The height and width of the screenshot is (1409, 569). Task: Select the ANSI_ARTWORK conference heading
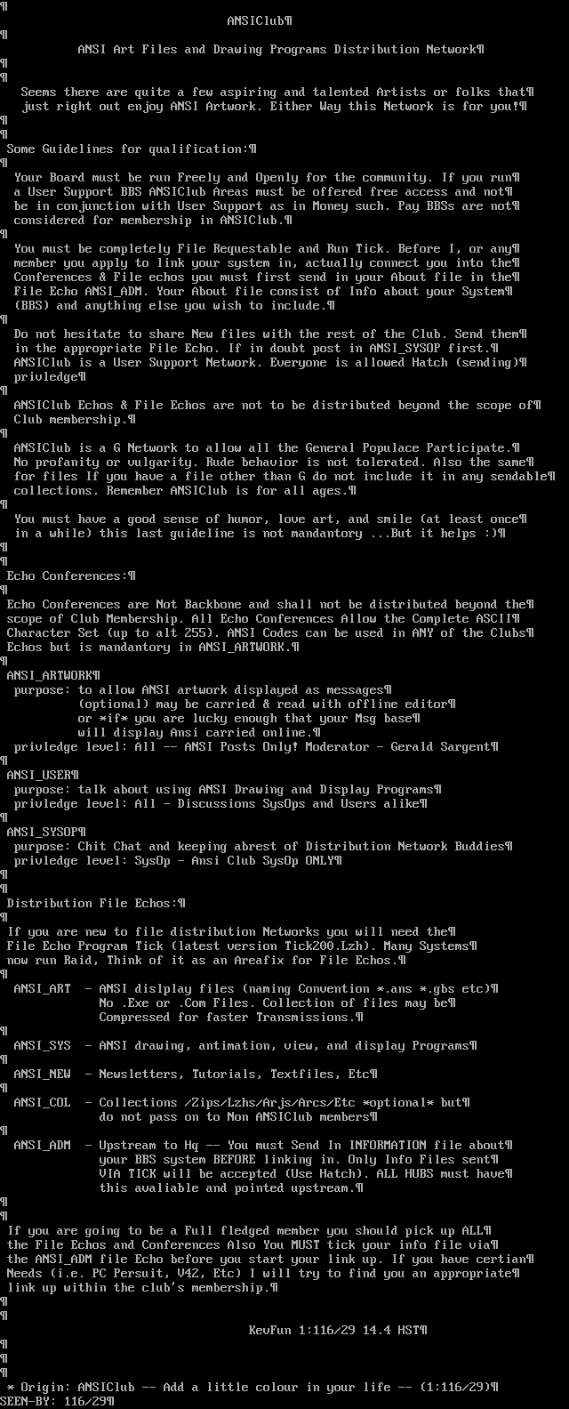coord(50,675)
